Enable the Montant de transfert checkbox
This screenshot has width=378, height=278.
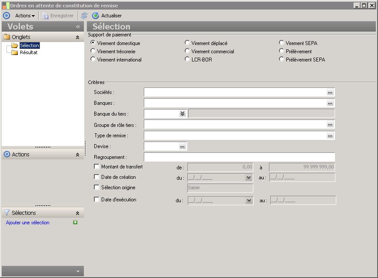96,167
